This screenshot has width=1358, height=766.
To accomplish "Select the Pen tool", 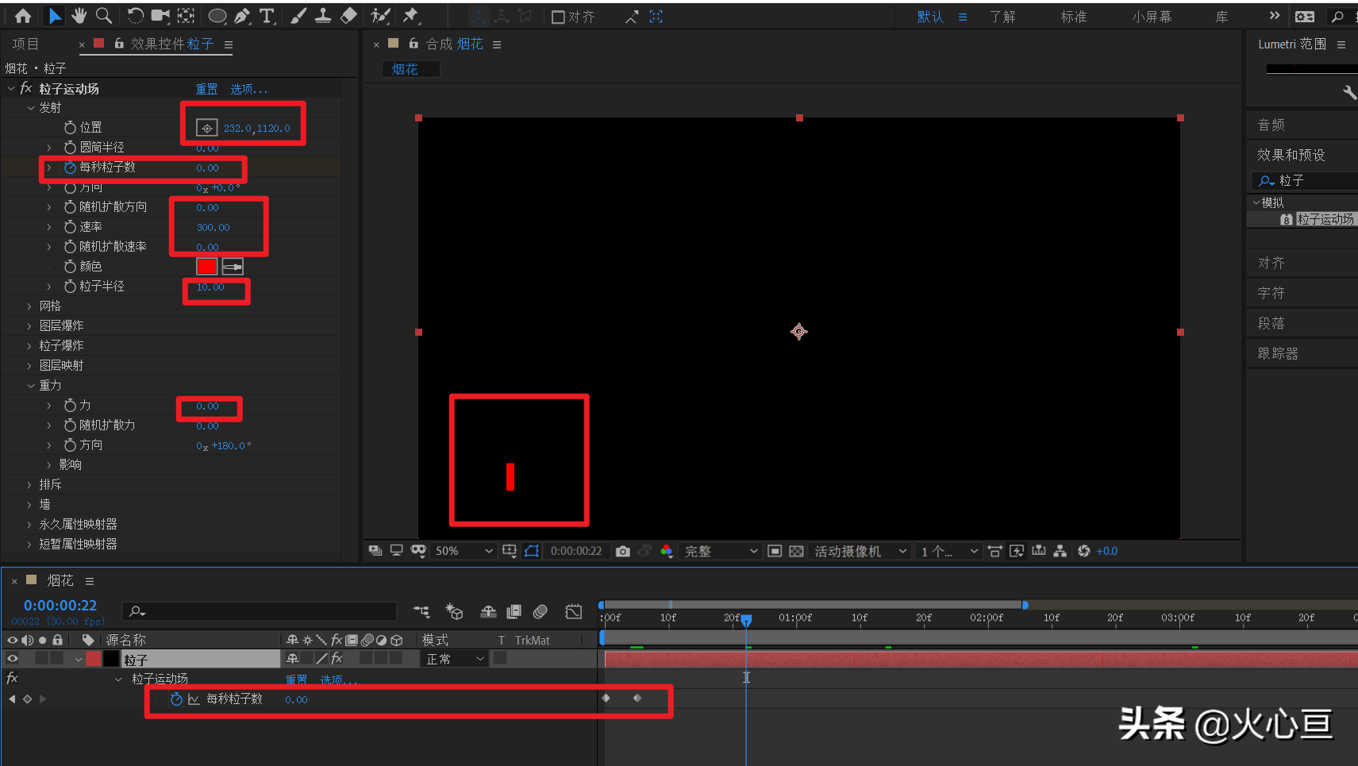I will (242, 16).
